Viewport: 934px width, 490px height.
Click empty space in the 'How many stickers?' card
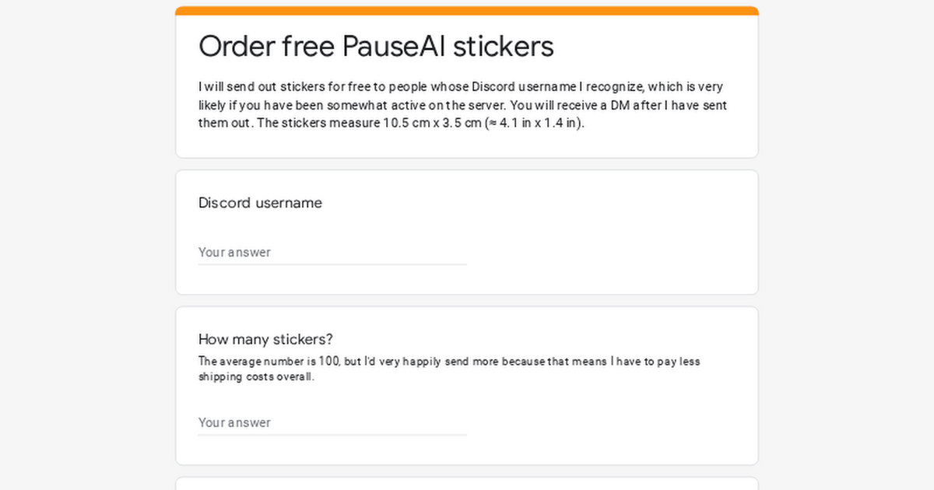click(x=615, y=420)
